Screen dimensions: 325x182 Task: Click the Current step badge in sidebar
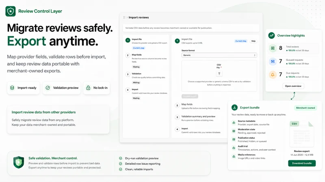tap(139, 48)
